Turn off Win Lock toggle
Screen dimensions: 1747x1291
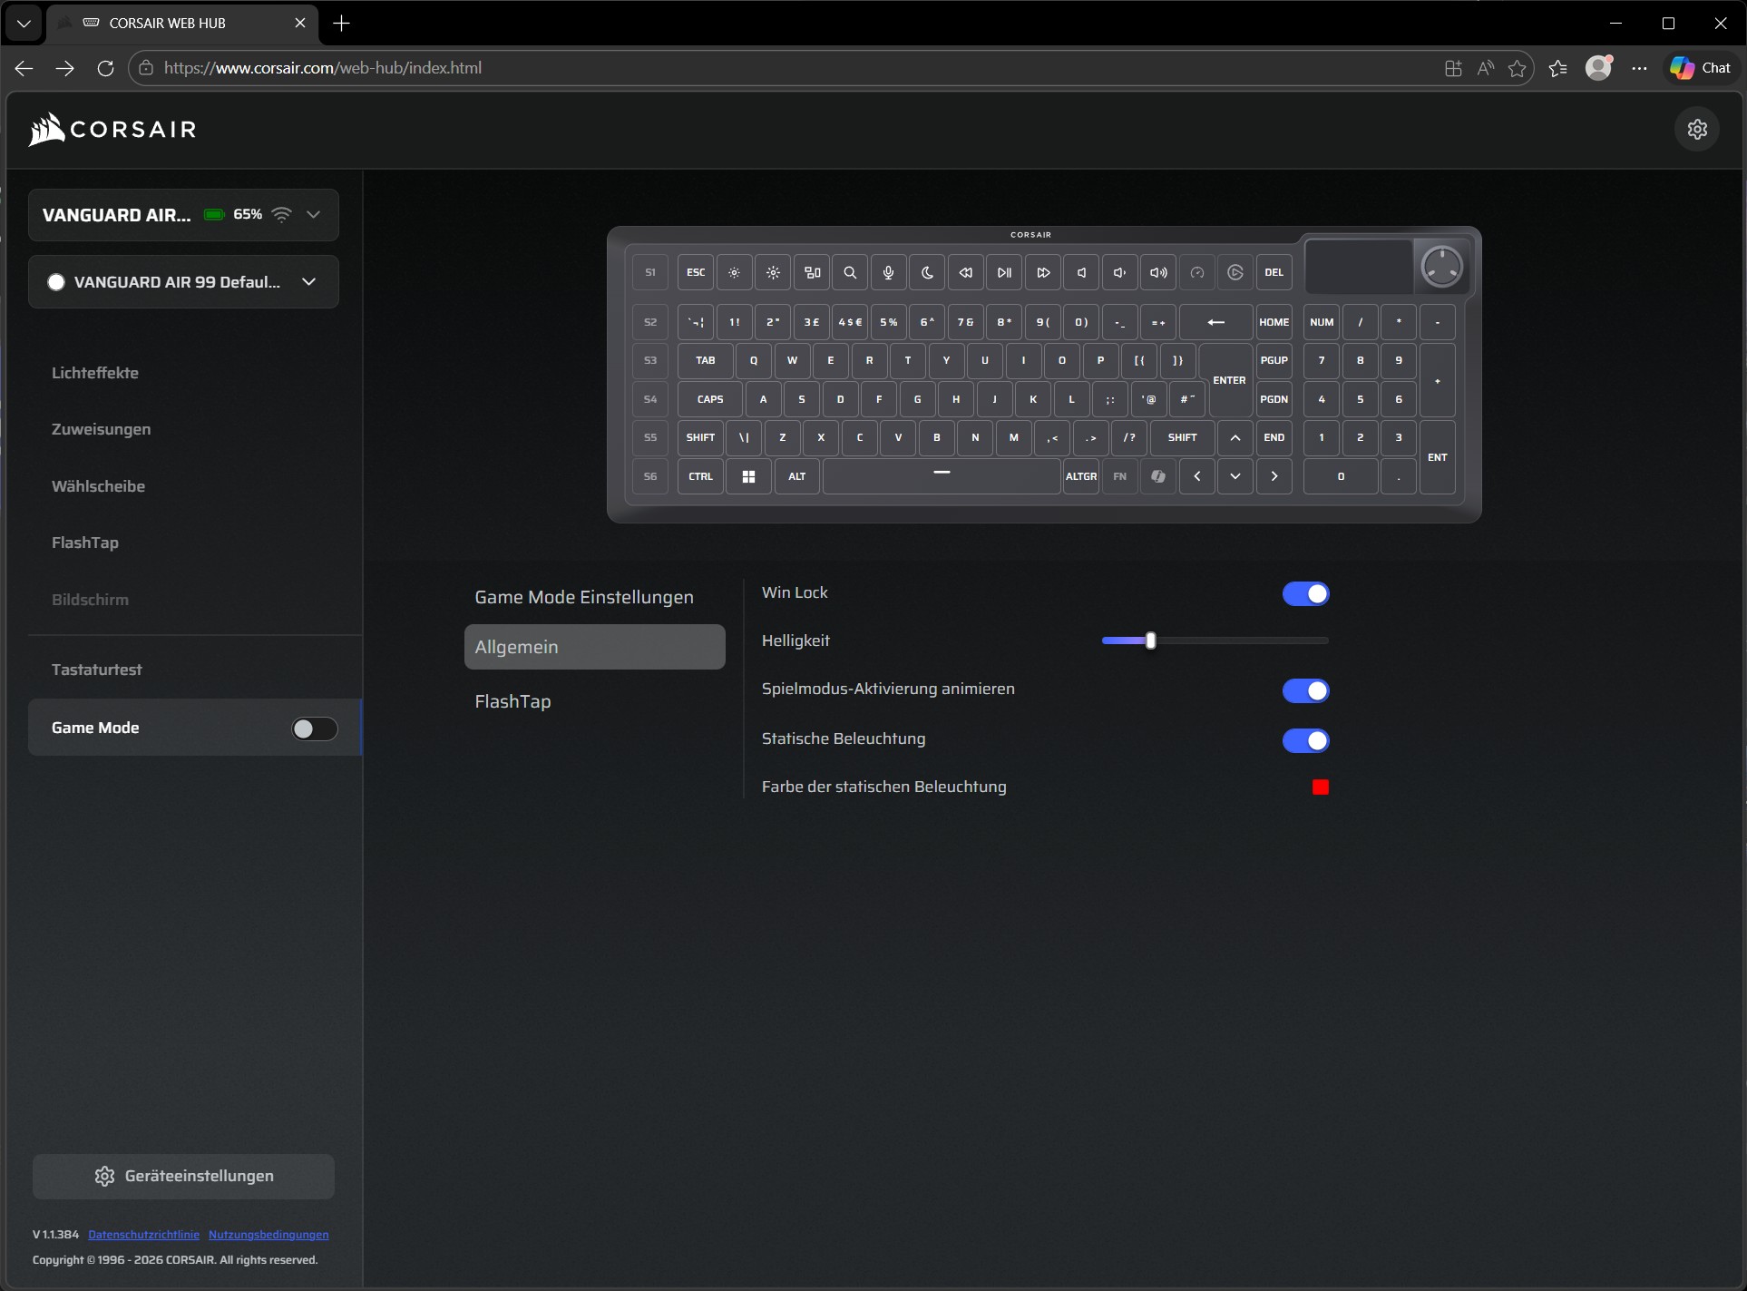click(x=1305, y=594)
